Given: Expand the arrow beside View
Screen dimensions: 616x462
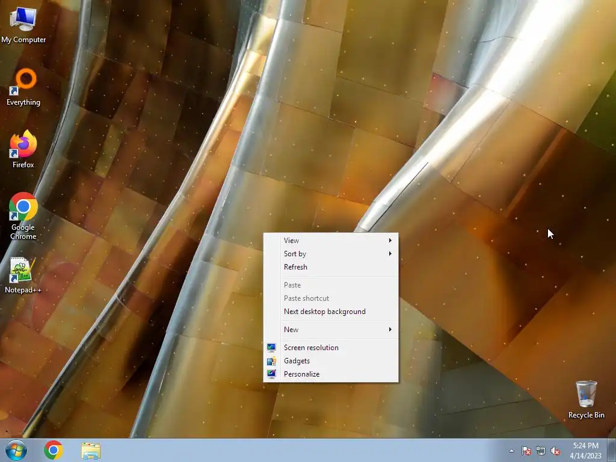Looking at the screenshot, I should coord(390,240).
